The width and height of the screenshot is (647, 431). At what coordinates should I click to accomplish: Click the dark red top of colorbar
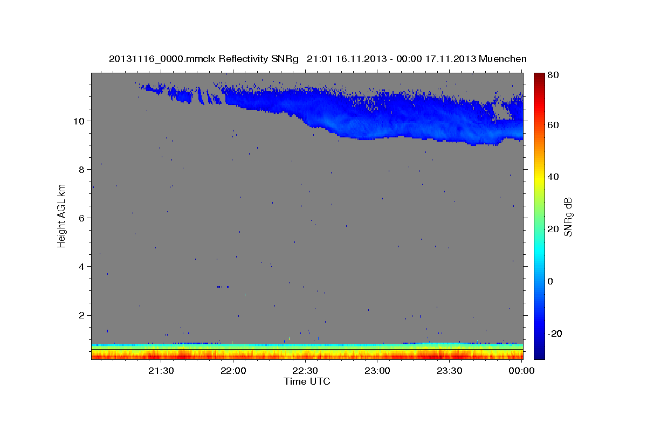(539, 78)
